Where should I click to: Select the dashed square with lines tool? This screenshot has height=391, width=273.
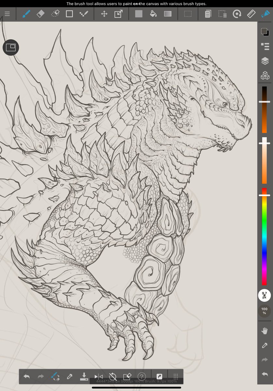point(223,14)
